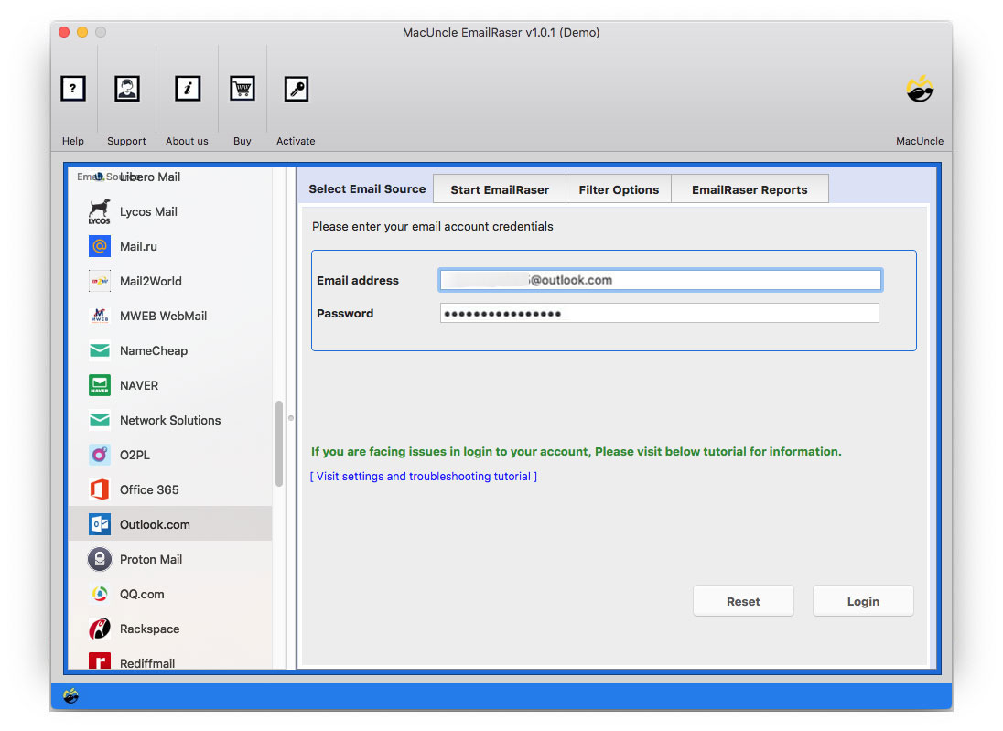
Task: Choose the Mail2World label
Action: pos(150,281)
